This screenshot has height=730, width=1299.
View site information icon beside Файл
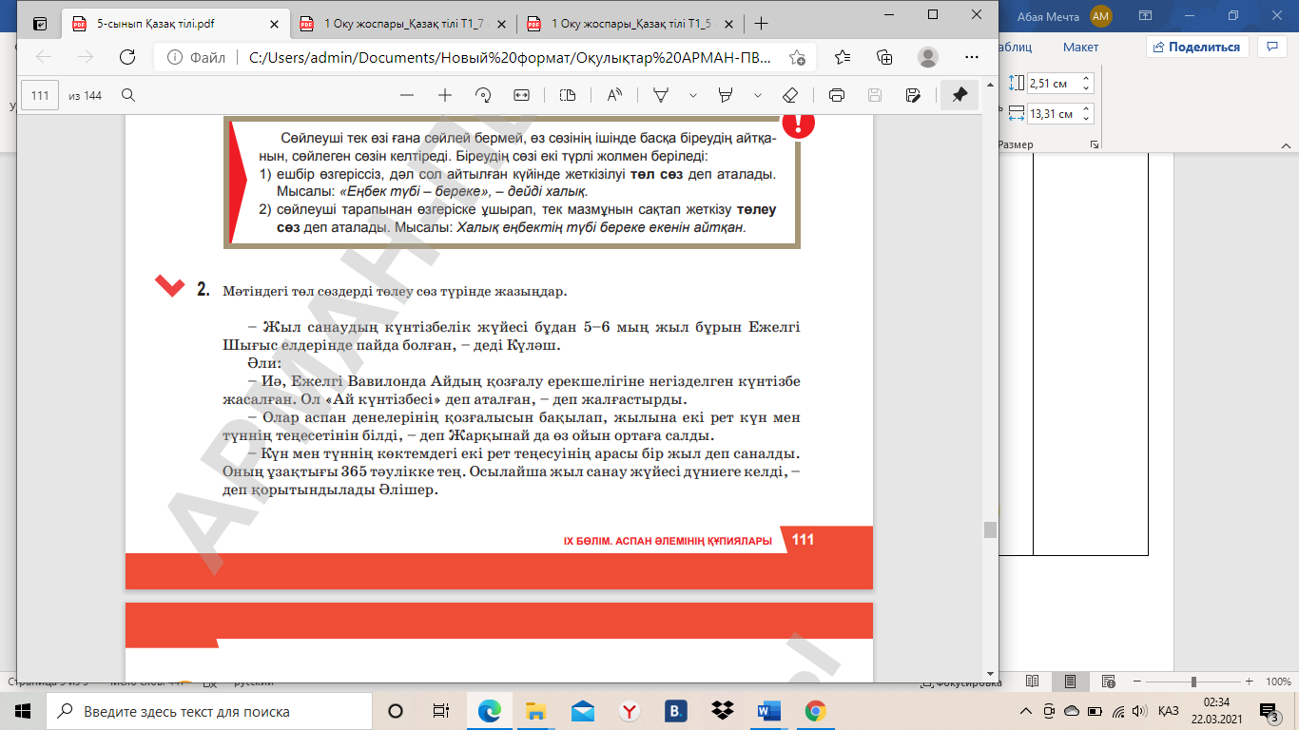[x=175, y=57]
